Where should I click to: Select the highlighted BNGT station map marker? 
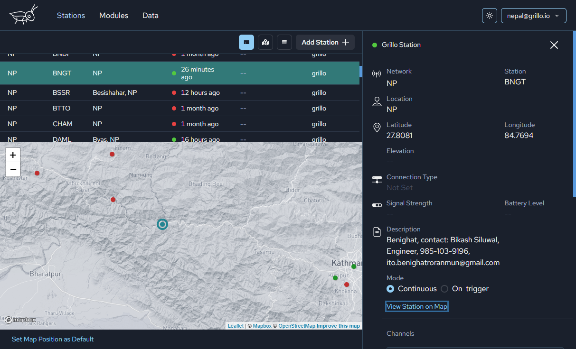162,224
